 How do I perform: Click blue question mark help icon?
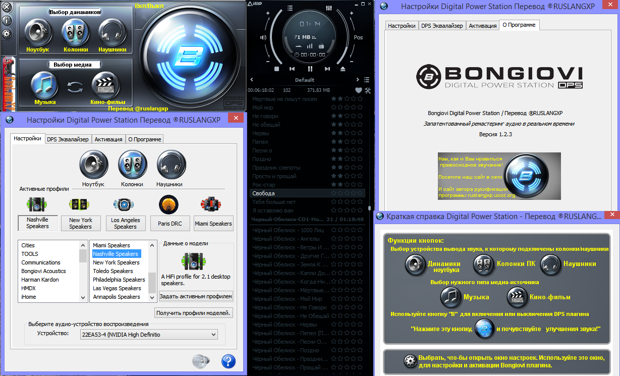click(x=229, y=361)
